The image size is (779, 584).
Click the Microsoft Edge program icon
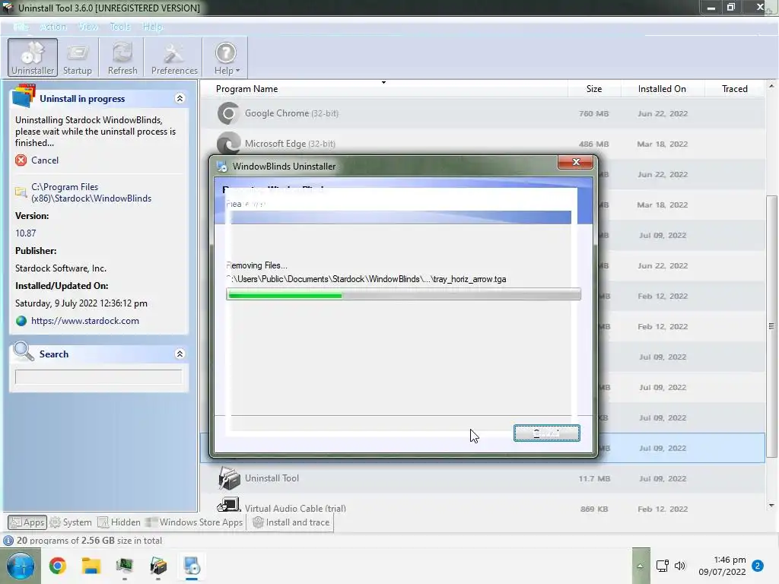[x=228, y=144]
